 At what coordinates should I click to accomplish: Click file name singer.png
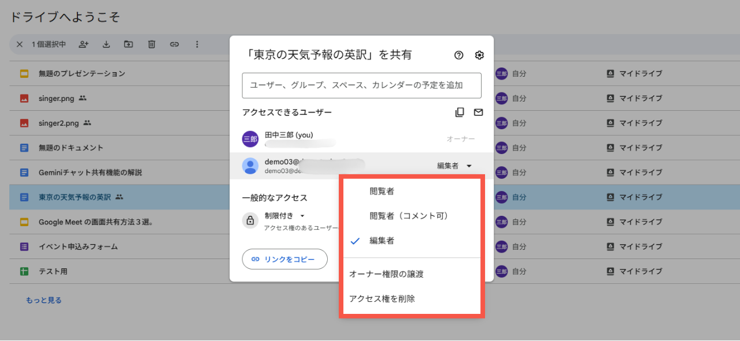tap(57, 99)
